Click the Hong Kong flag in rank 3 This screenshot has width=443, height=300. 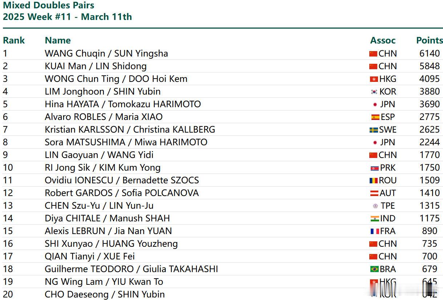click(x=374, y=79)
